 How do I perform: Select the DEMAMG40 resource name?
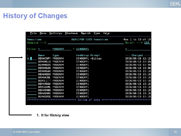[44, 71]
